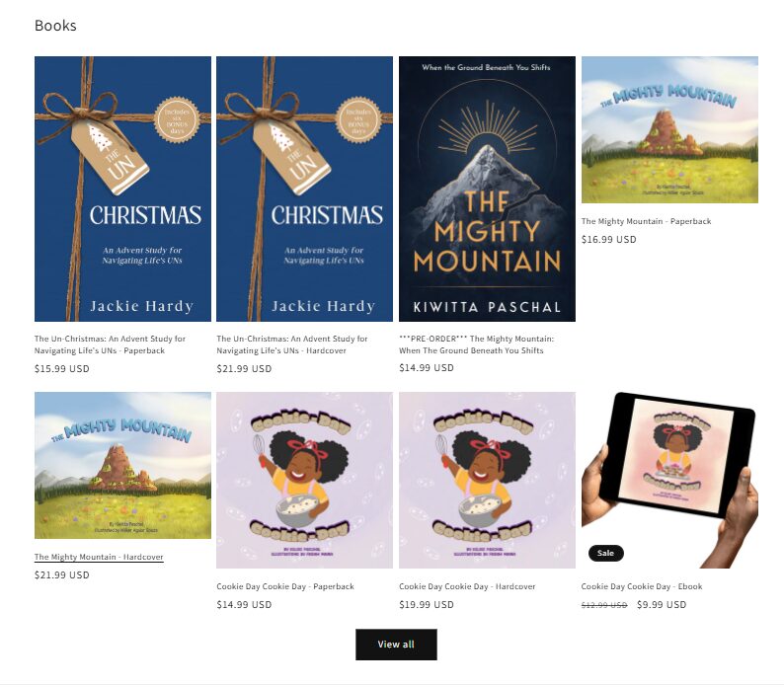Image resolution: width=784 pixels, height=687 pixels.
Task: Open the Cookie Day Paperback cover image
Action: click(x=304, y=480)
